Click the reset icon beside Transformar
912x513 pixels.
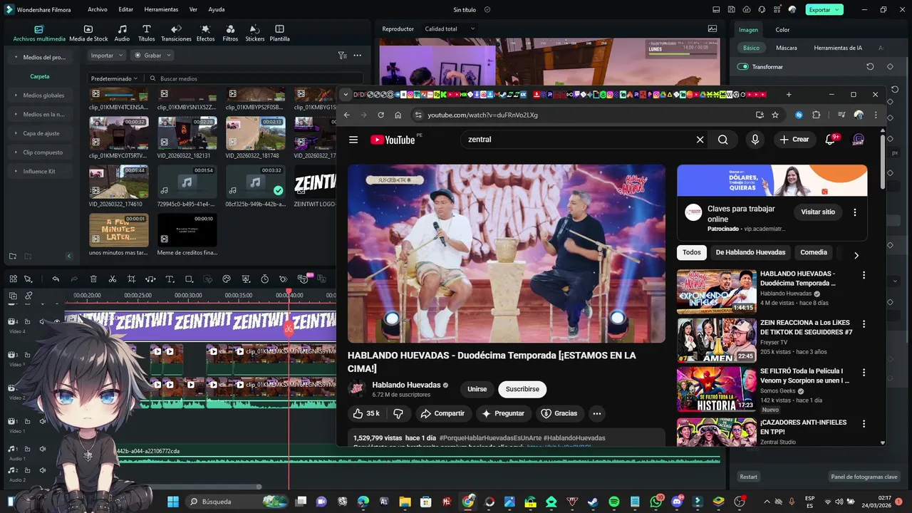pos(870,66)
